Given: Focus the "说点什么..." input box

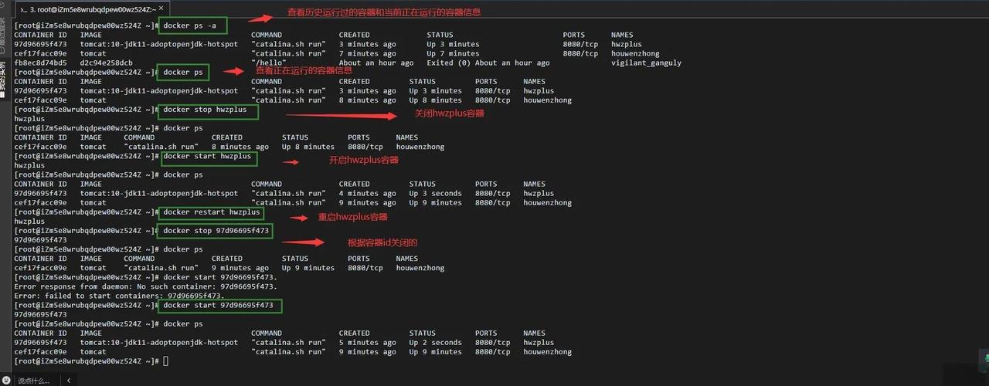Looking at the screenshot, I should (34, 380).
